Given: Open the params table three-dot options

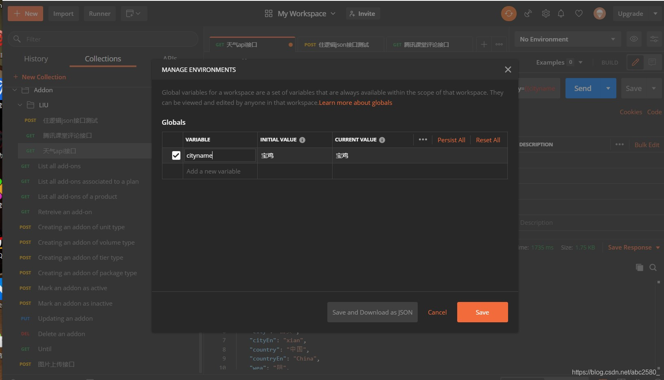Looking at the screenshot, I should coord(620,144).
